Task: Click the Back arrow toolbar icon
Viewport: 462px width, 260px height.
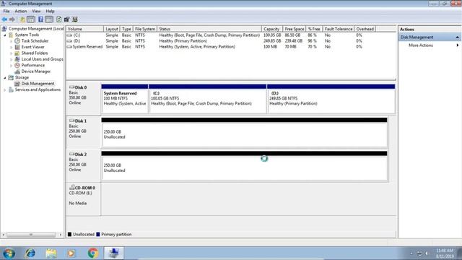Action: pyautogui.click(x=4, y=19)
